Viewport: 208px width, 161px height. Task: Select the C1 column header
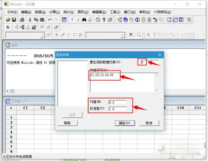click(x=25, y=108)
